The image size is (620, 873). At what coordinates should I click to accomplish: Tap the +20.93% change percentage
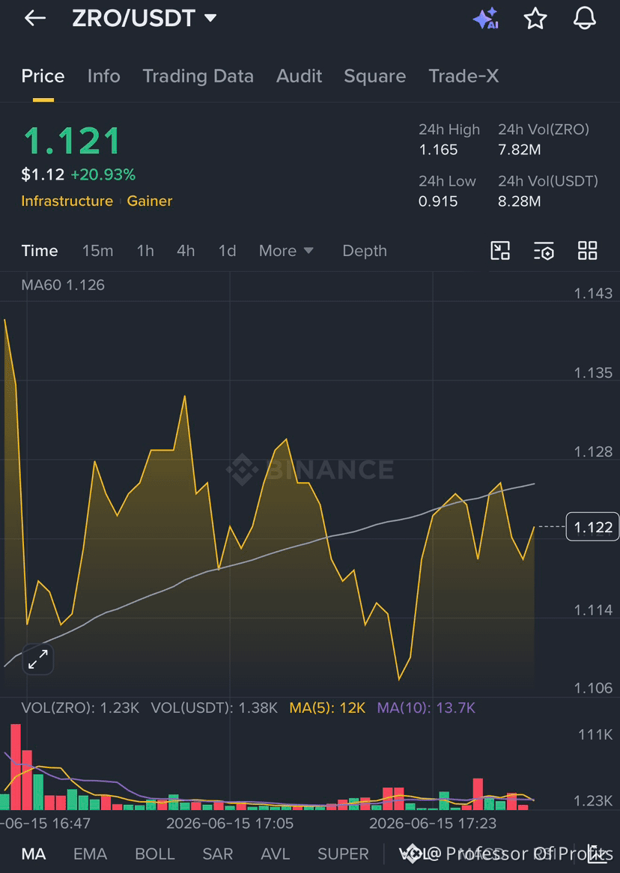(x=103, y=174)
